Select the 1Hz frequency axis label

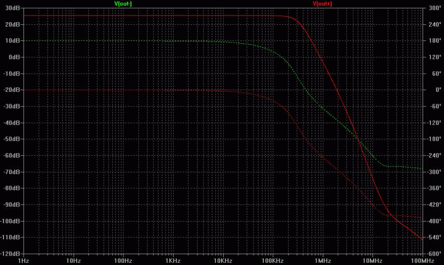pos(24,261)
